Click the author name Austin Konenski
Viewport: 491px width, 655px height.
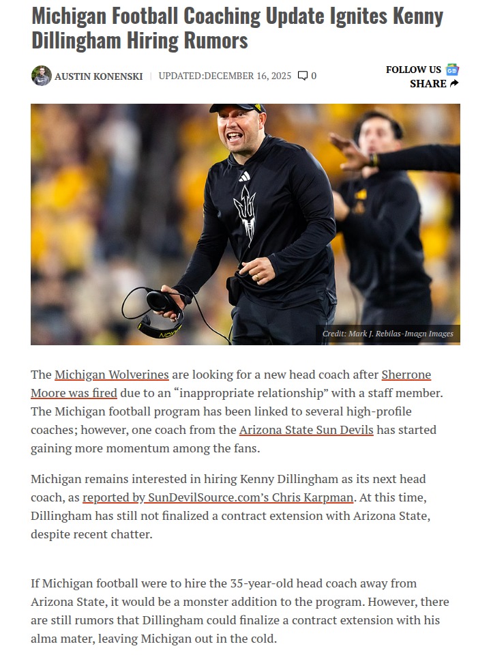98,76
